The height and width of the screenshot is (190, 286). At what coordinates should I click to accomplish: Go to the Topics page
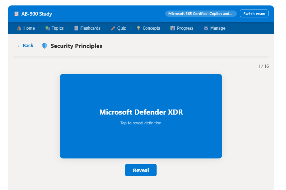coord(54,28)
